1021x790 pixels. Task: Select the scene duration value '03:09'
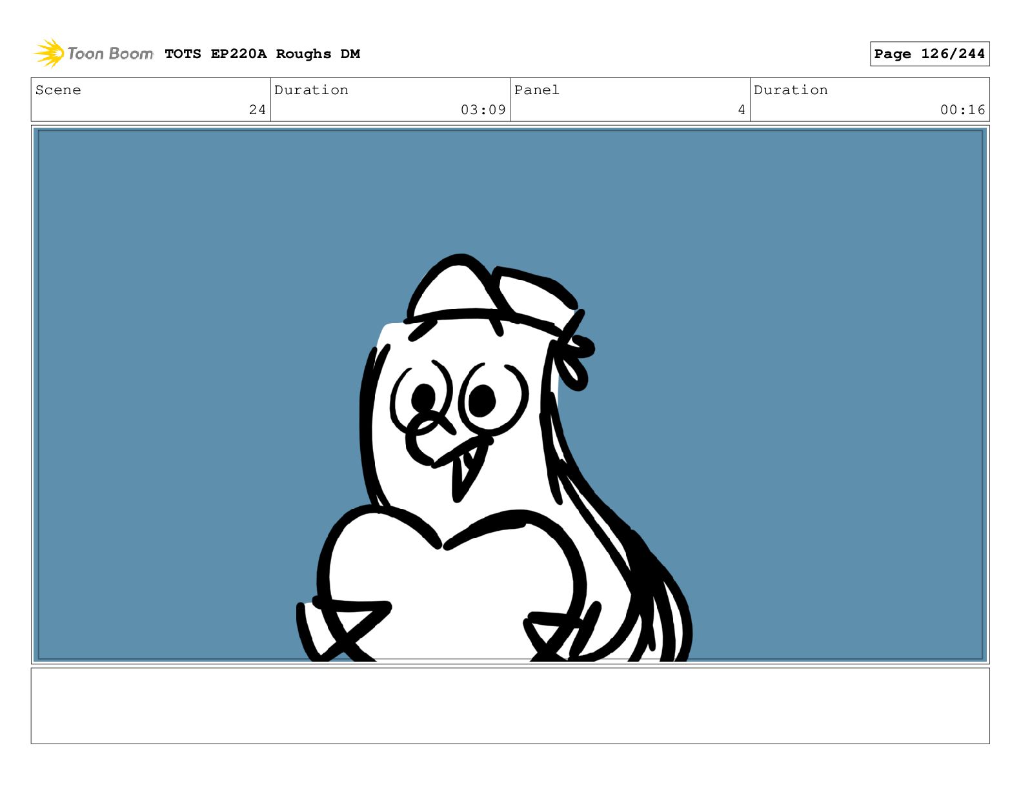[x=483, y=110]
